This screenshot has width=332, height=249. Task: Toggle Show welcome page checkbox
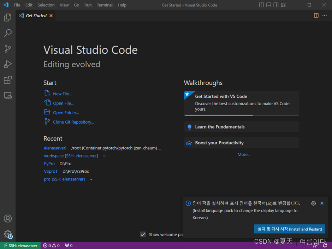tap(143, 235)
